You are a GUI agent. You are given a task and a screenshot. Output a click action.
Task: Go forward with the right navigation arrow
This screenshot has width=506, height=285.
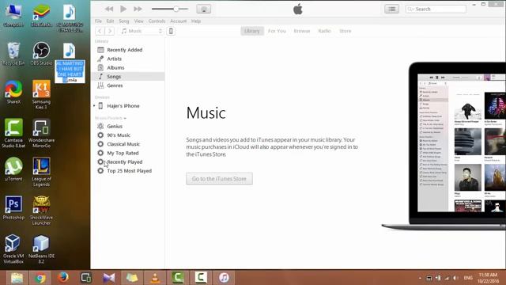[110, 31]
